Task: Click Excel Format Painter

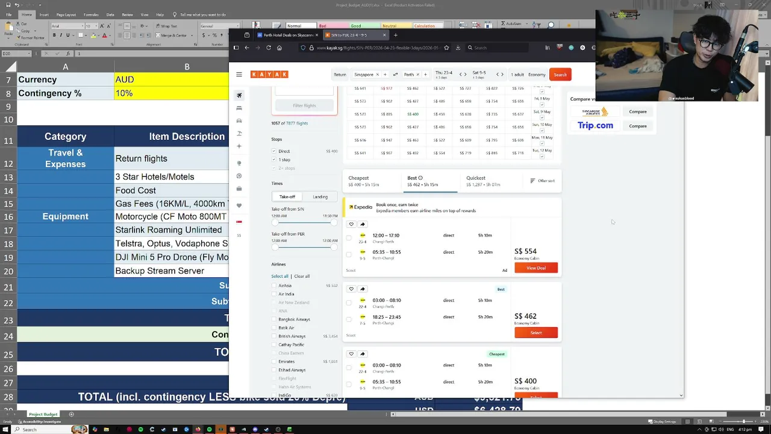Action: click(32, 37)
